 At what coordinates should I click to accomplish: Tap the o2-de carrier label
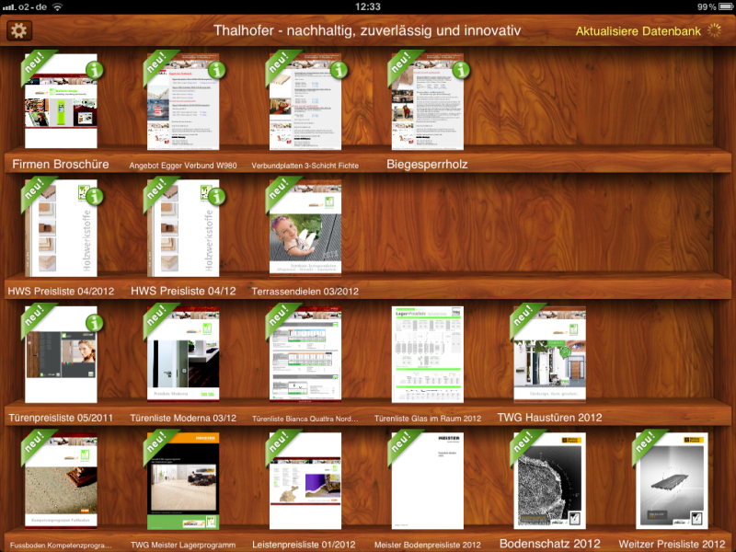(x=32, y=6)
